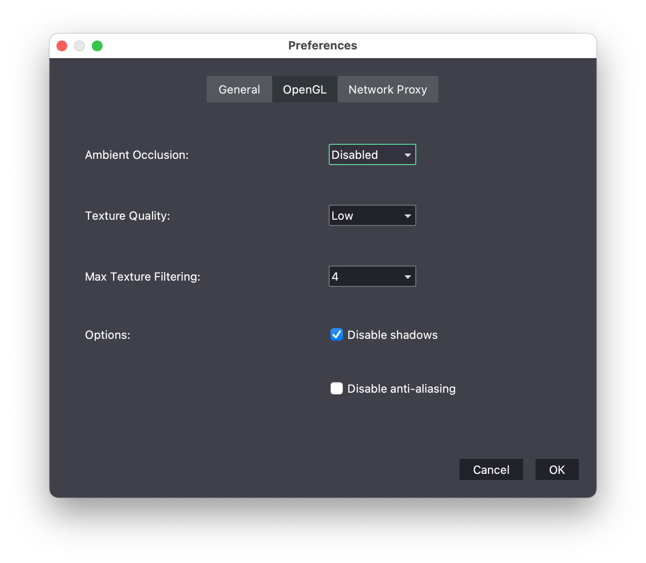Click the 'Disable shadows' label text

[x=392, y=335]
